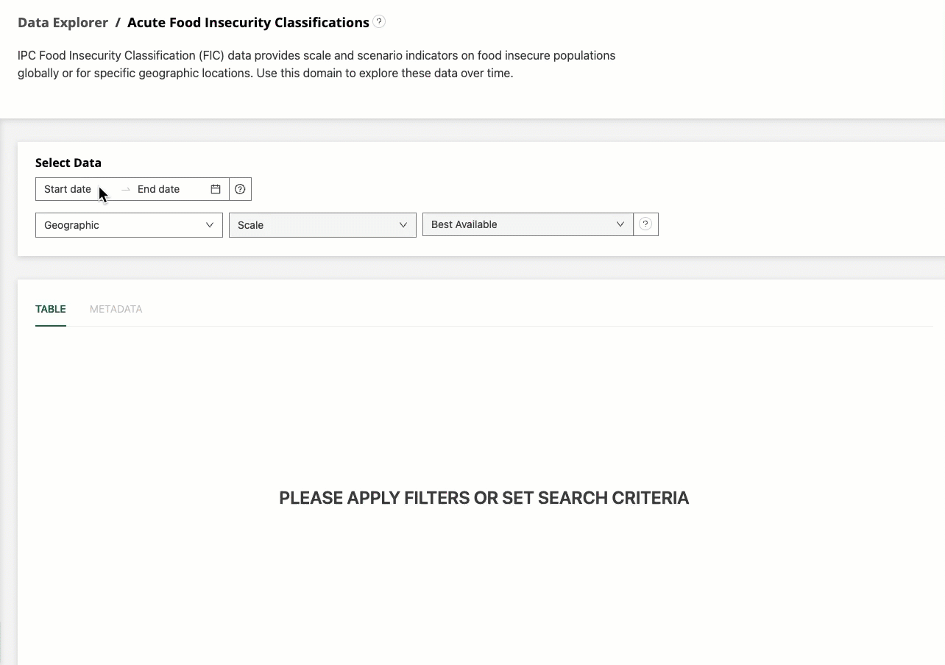This screenshot has height=665, width=945.
Task: Switch to the METADATA tab
Action: pos(116,309)
